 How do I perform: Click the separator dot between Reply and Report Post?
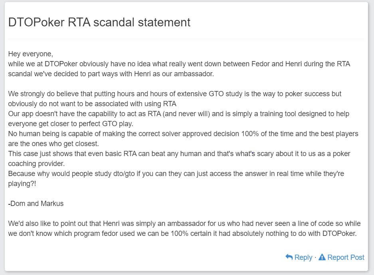coord(315,257)
